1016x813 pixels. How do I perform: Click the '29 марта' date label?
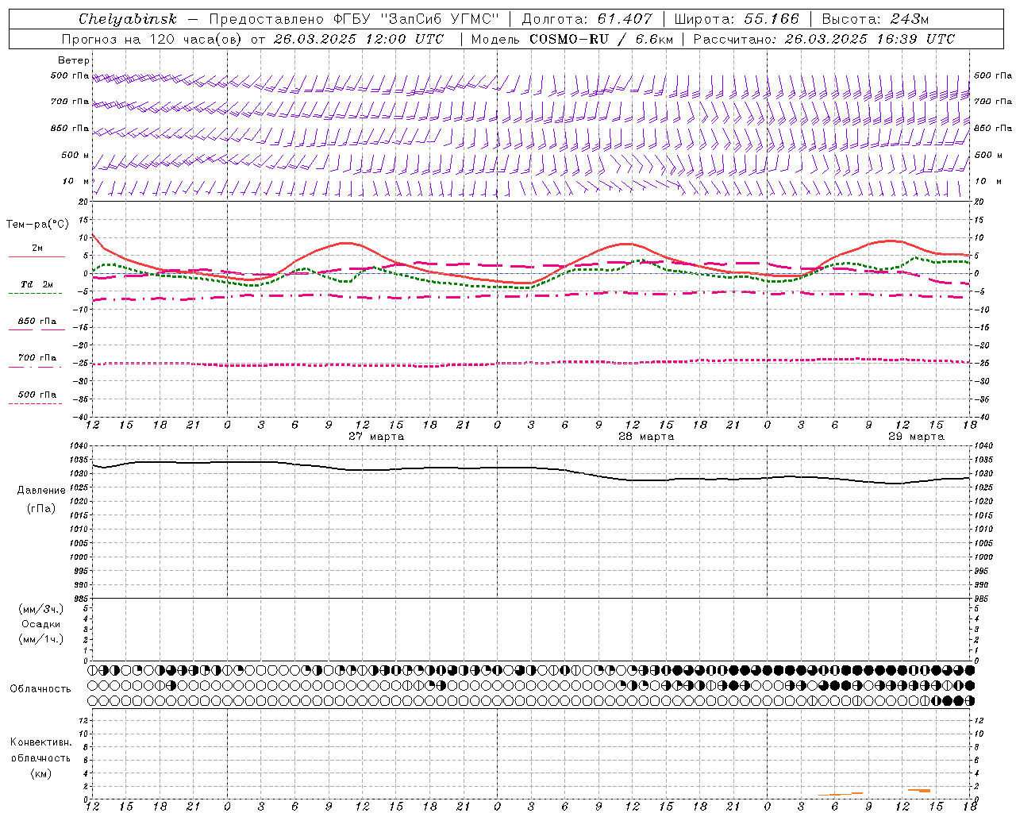[916, 437]
